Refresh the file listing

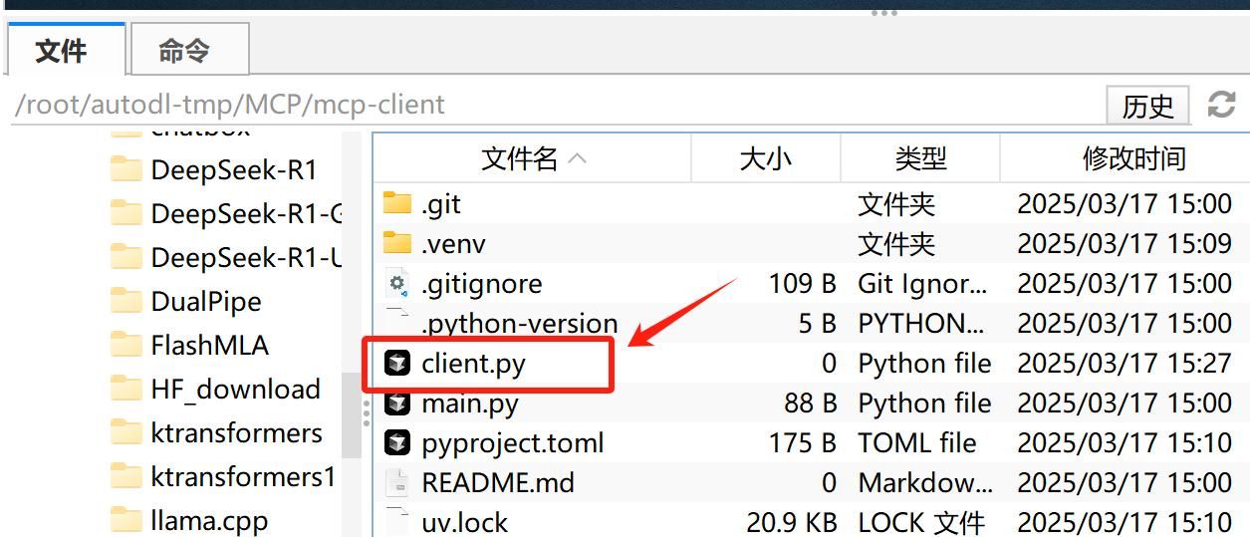coord(1221,105)
